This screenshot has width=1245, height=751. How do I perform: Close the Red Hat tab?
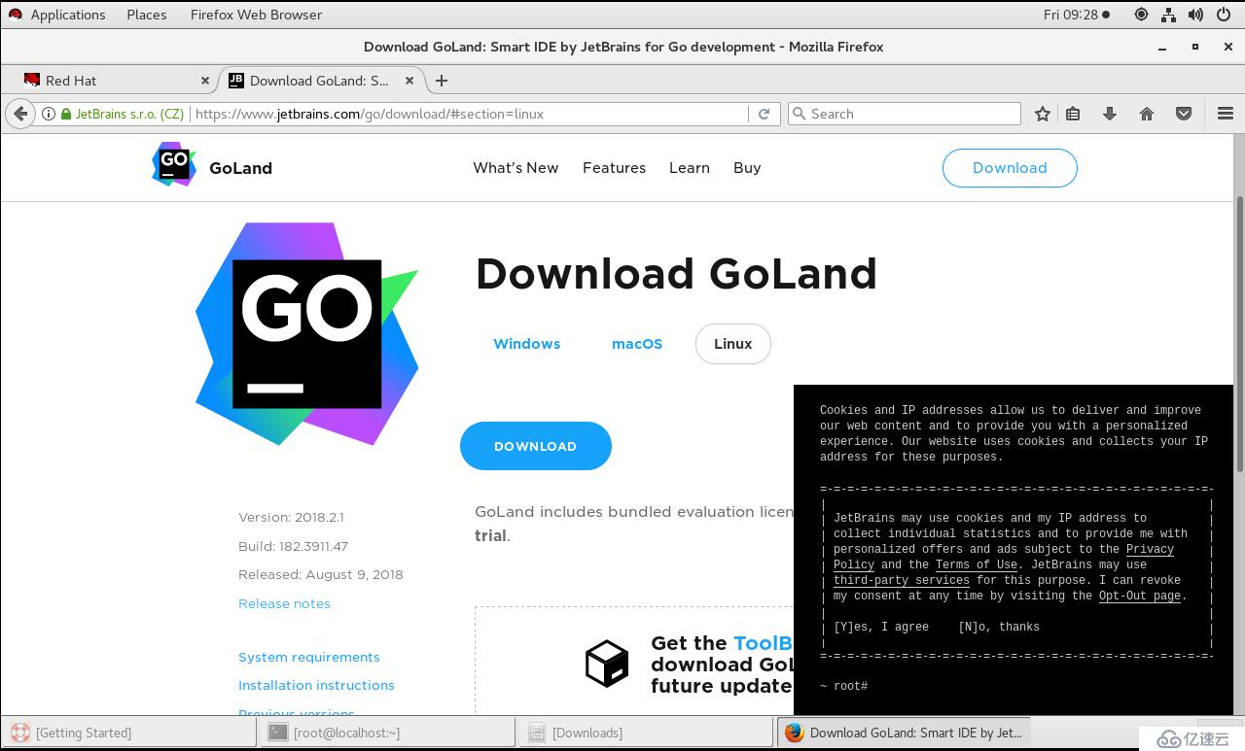point(205,81)
